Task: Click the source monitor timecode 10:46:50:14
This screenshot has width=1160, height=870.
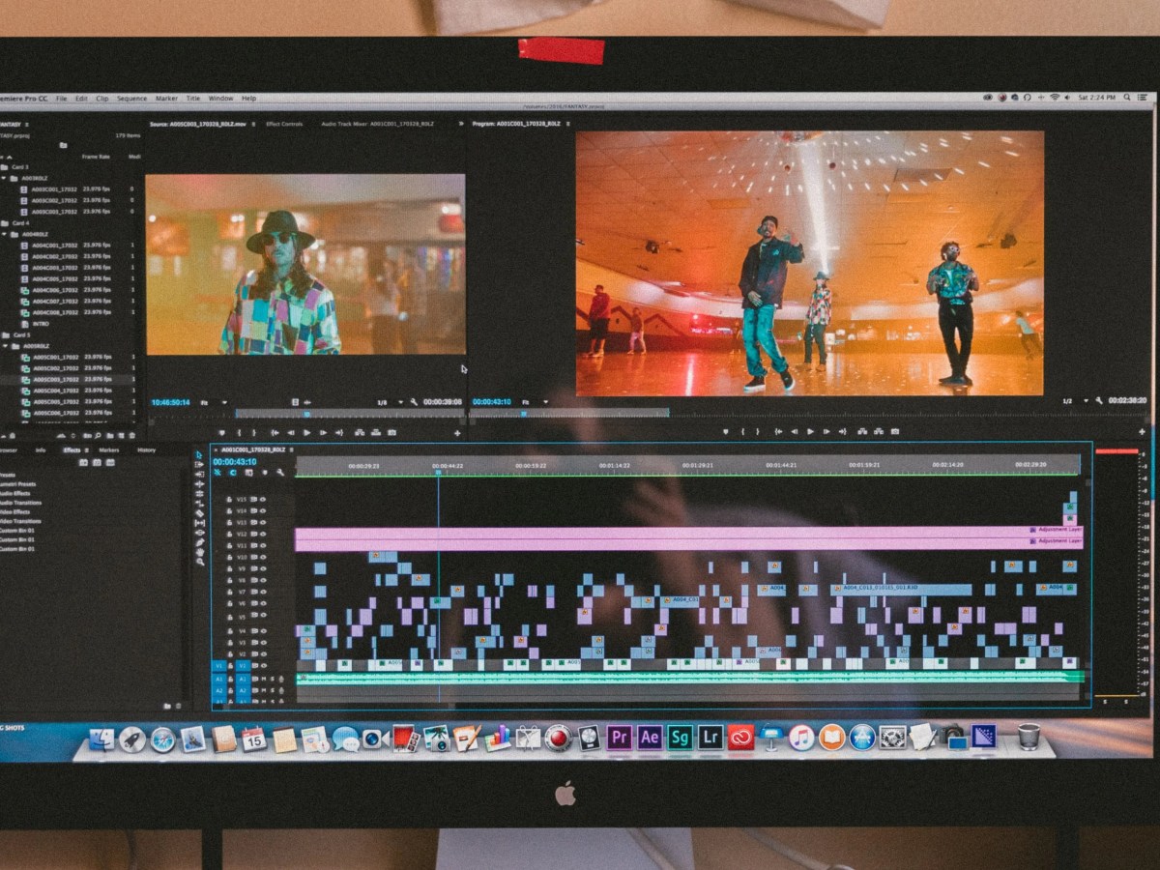Action: (x=170, y=402)
